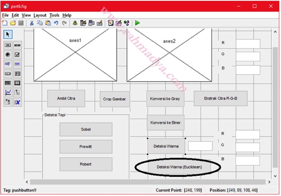Viewport: 281px width, 196px height.
Task: Select the Pop-up Menu palette tool
Action: [8, 74]
